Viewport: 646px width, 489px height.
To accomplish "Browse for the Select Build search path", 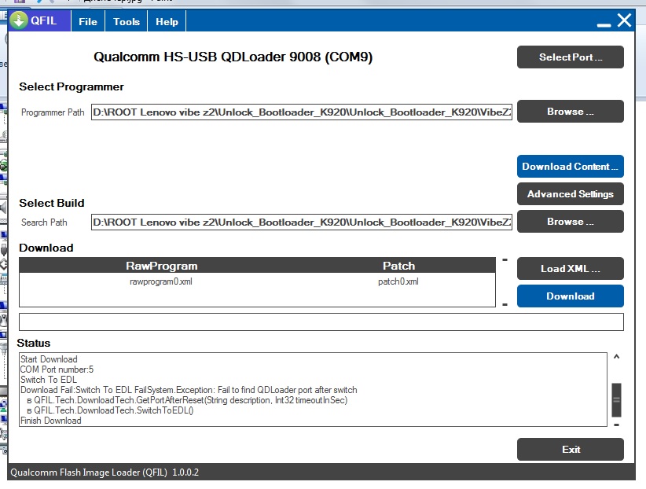I will [x=571, y=222].
